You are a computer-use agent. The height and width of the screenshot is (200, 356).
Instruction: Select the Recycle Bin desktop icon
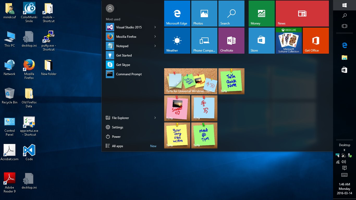tap(10, 96)
